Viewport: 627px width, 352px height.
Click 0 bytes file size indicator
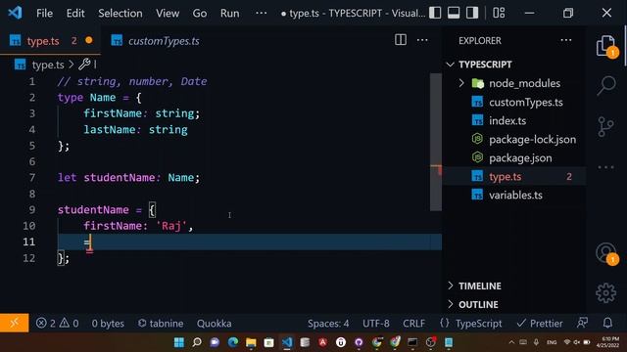(108, 324)
